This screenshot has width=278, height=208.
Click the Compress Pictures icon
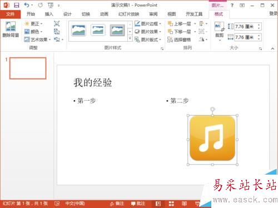[x=57, y=24]
